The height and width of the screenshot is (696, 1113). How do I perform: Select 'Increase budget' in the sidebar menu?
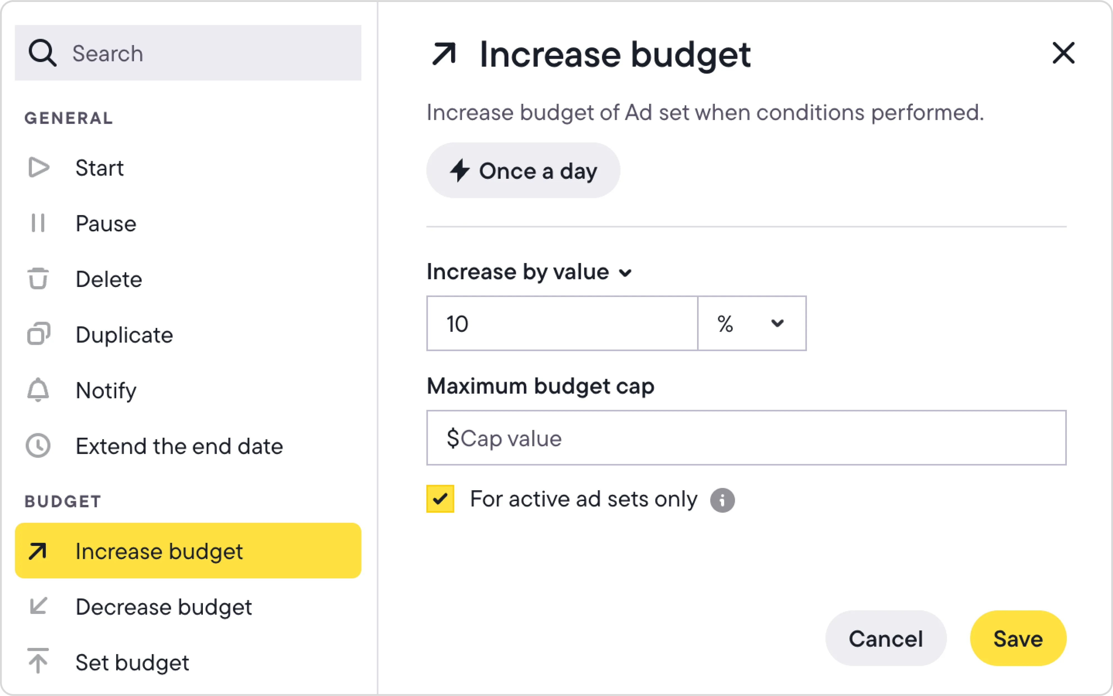point(188,551)
